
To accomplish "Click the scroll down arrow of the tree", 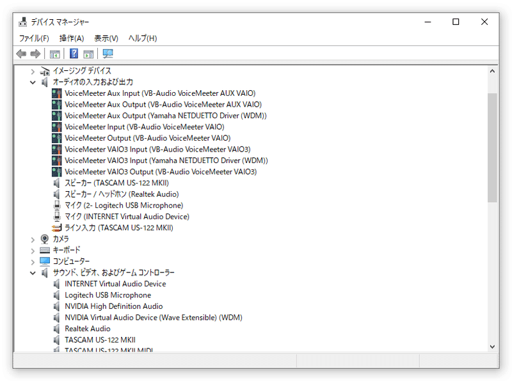I will (492, 346).
